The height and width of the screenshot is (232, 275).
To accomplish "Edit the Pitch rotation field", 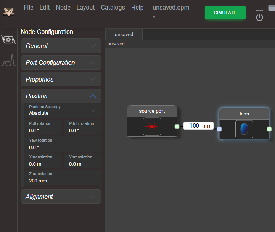I will pyautogui.click(x=82, y=127).
